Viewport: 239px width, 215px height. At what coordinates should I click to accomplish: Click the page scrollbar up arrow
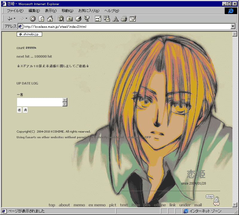[x=235, y=34]
